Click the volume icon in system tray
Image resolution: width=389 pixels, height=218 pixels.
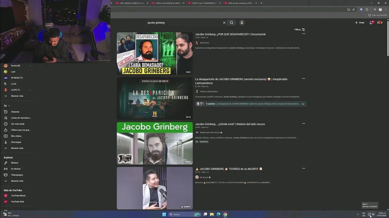[373, 214]
